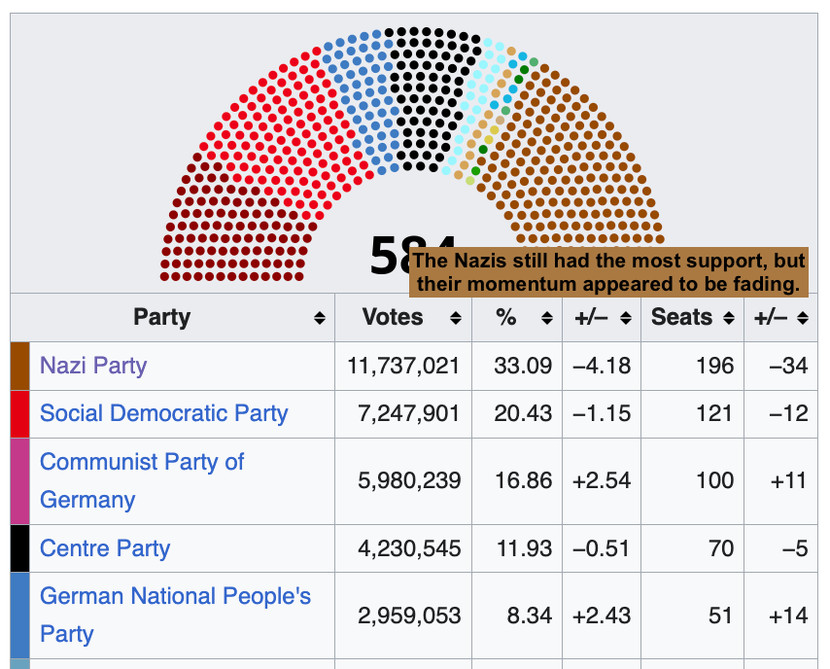Open the Centre Party article link
The height and width of the screenshot is (669, 830).
pos(105,548)
